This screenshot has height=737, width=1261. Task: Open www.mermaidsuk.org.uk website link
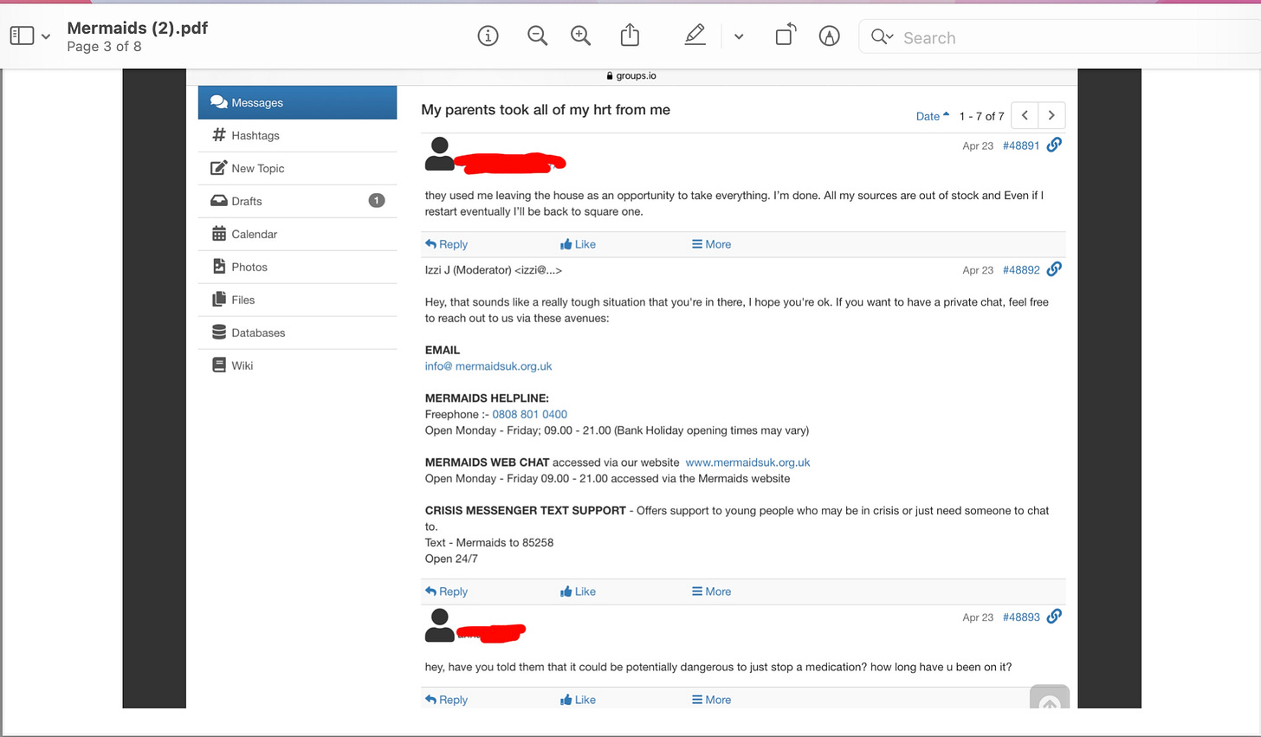click(x=747, y=462)
